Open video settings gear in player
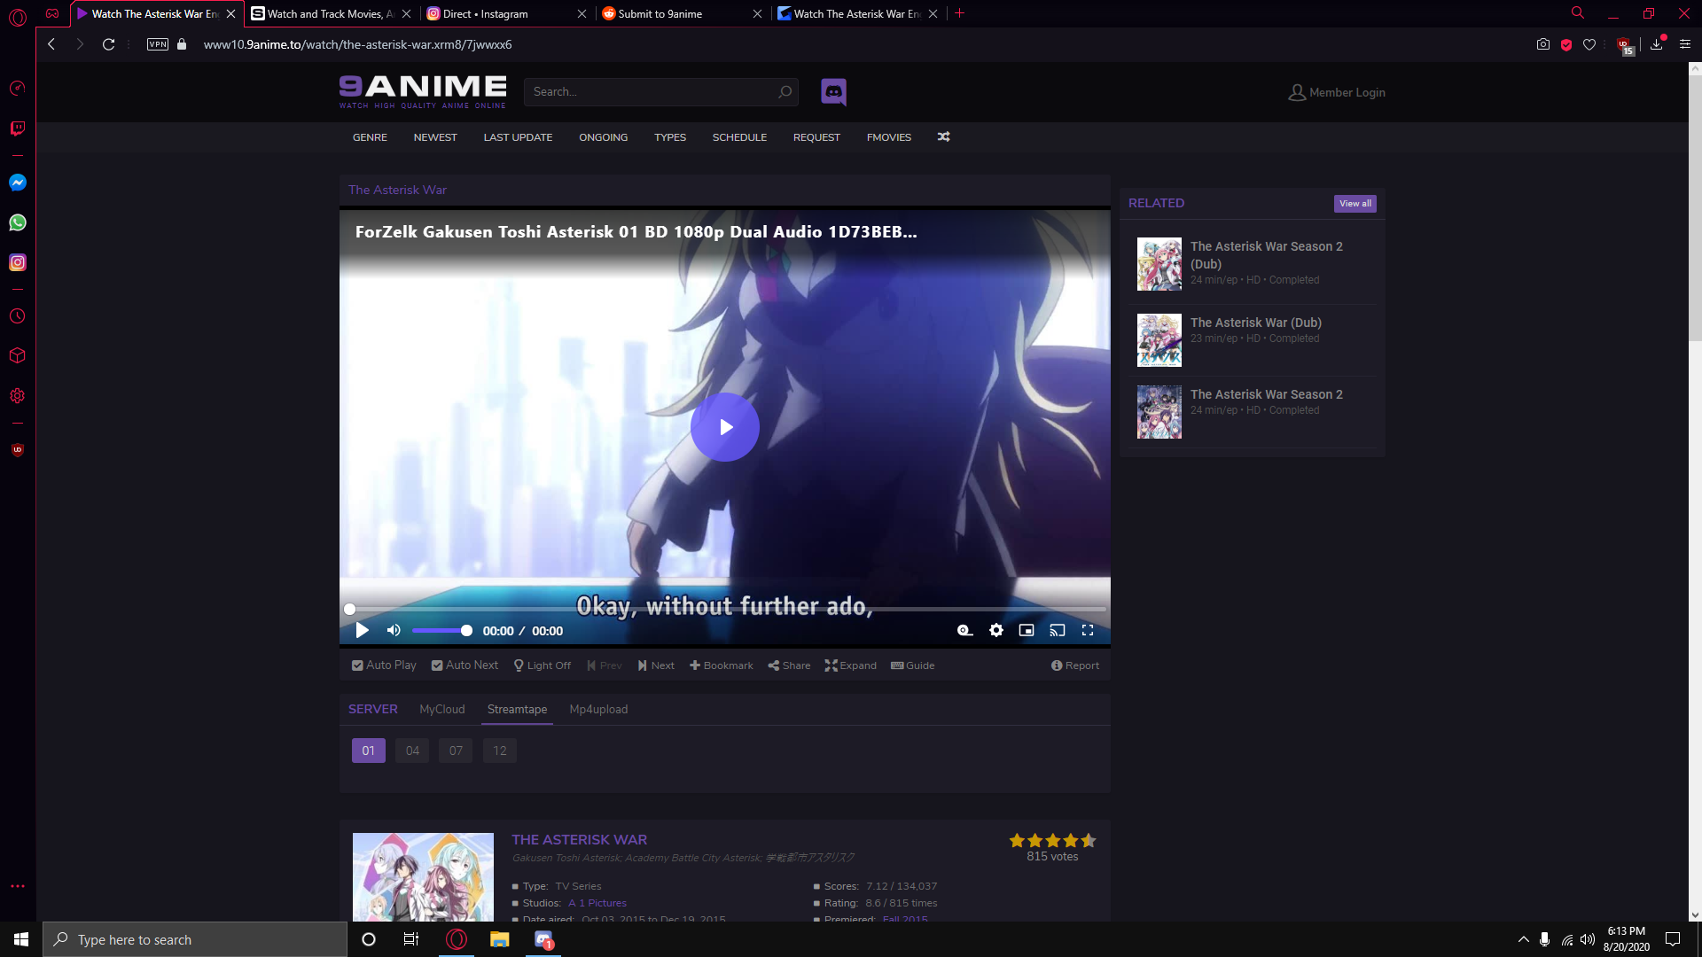 996,630
